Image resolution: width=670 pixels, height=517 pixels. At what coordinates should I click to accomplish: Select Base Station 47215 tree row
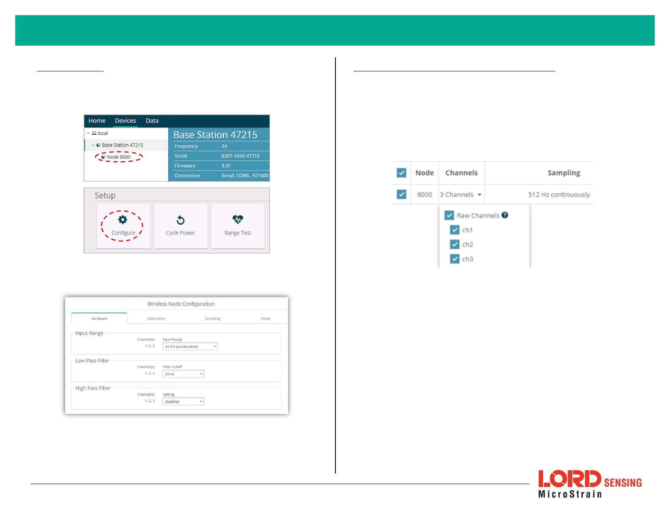(126, 145)
